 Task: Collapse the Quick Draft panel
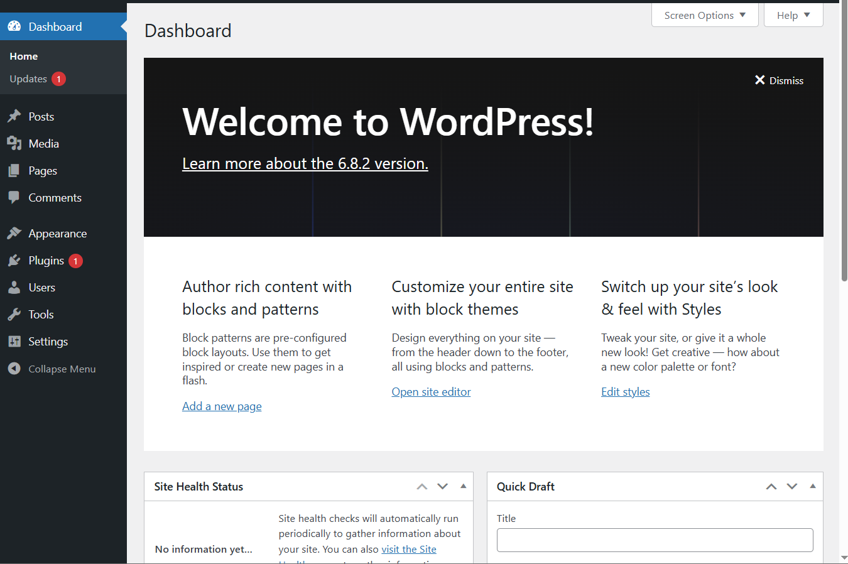(813, 486)
